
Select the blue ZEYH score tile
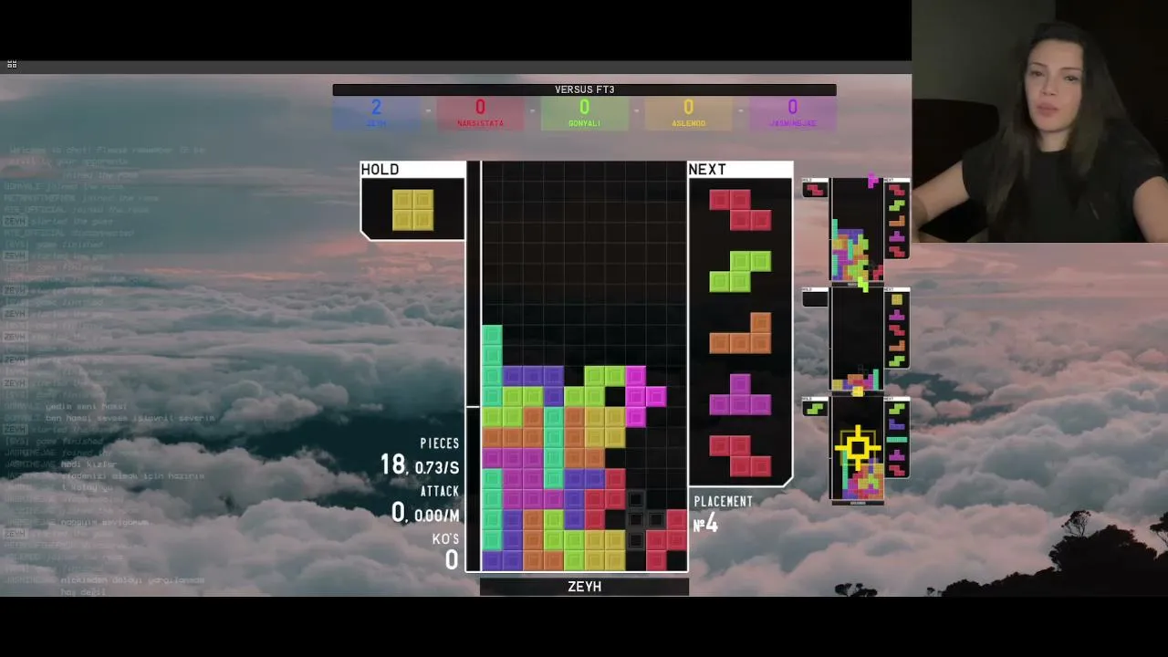(376, 113)
